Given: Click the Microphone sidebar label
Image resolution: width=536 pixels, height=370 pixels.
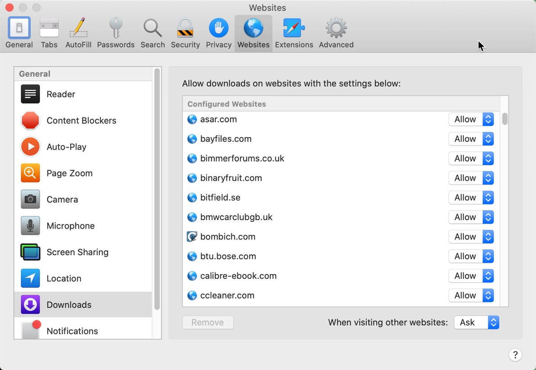Looking at the screenshot, I should [x=71, y=226].
